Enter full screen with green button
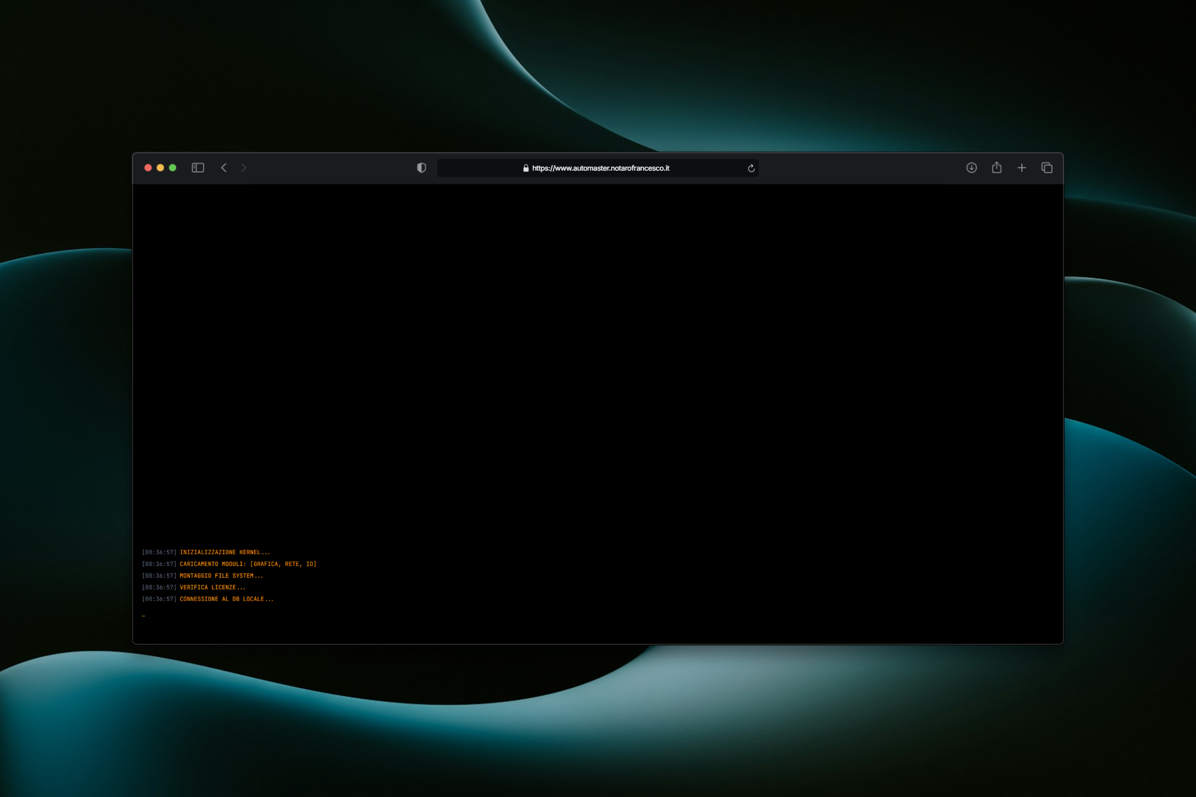Image resolution: width=1196 pixels, height=797 pixels. 173,167
